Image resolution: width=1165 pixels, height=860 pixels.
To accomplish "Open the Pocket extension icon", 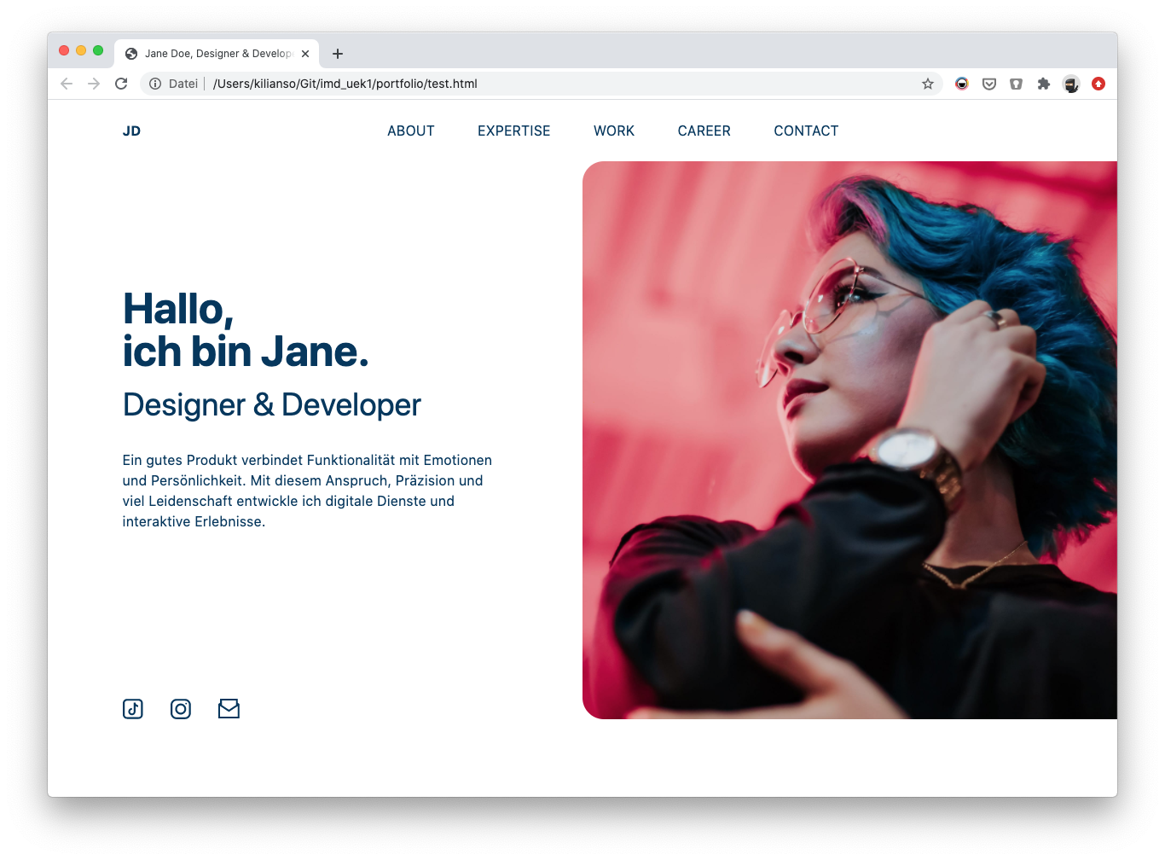I will coord(989,84).
